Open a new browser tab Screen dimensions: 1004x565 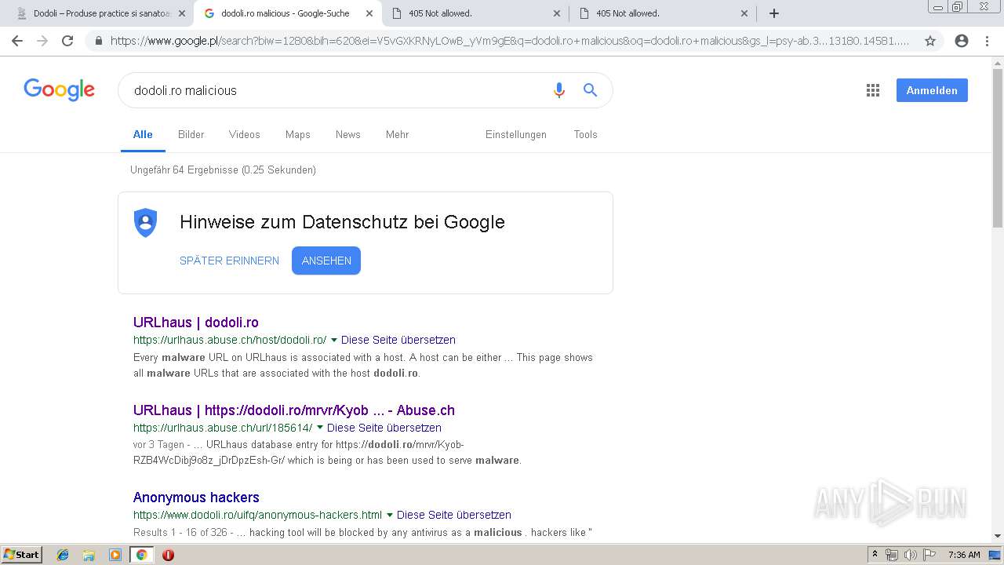774,13
